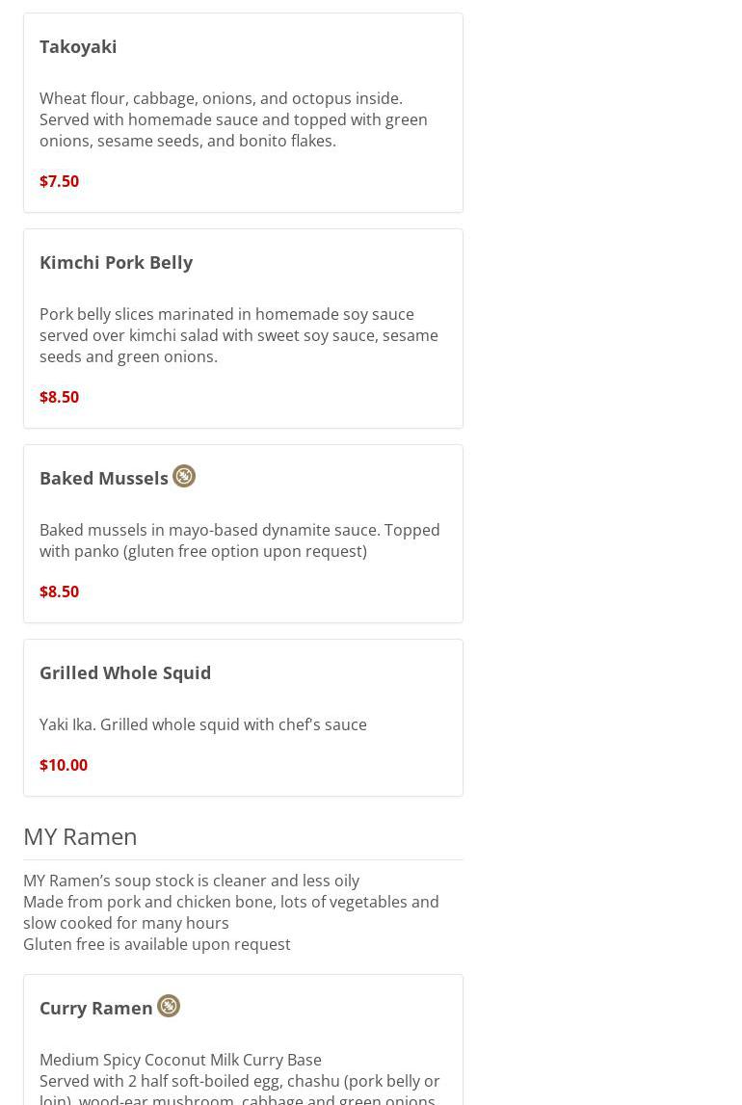This screenshot has height=1105, width=742.
Task: Click the $8.50 price under Baked Mussels
Action: click(x=59, y=592)
